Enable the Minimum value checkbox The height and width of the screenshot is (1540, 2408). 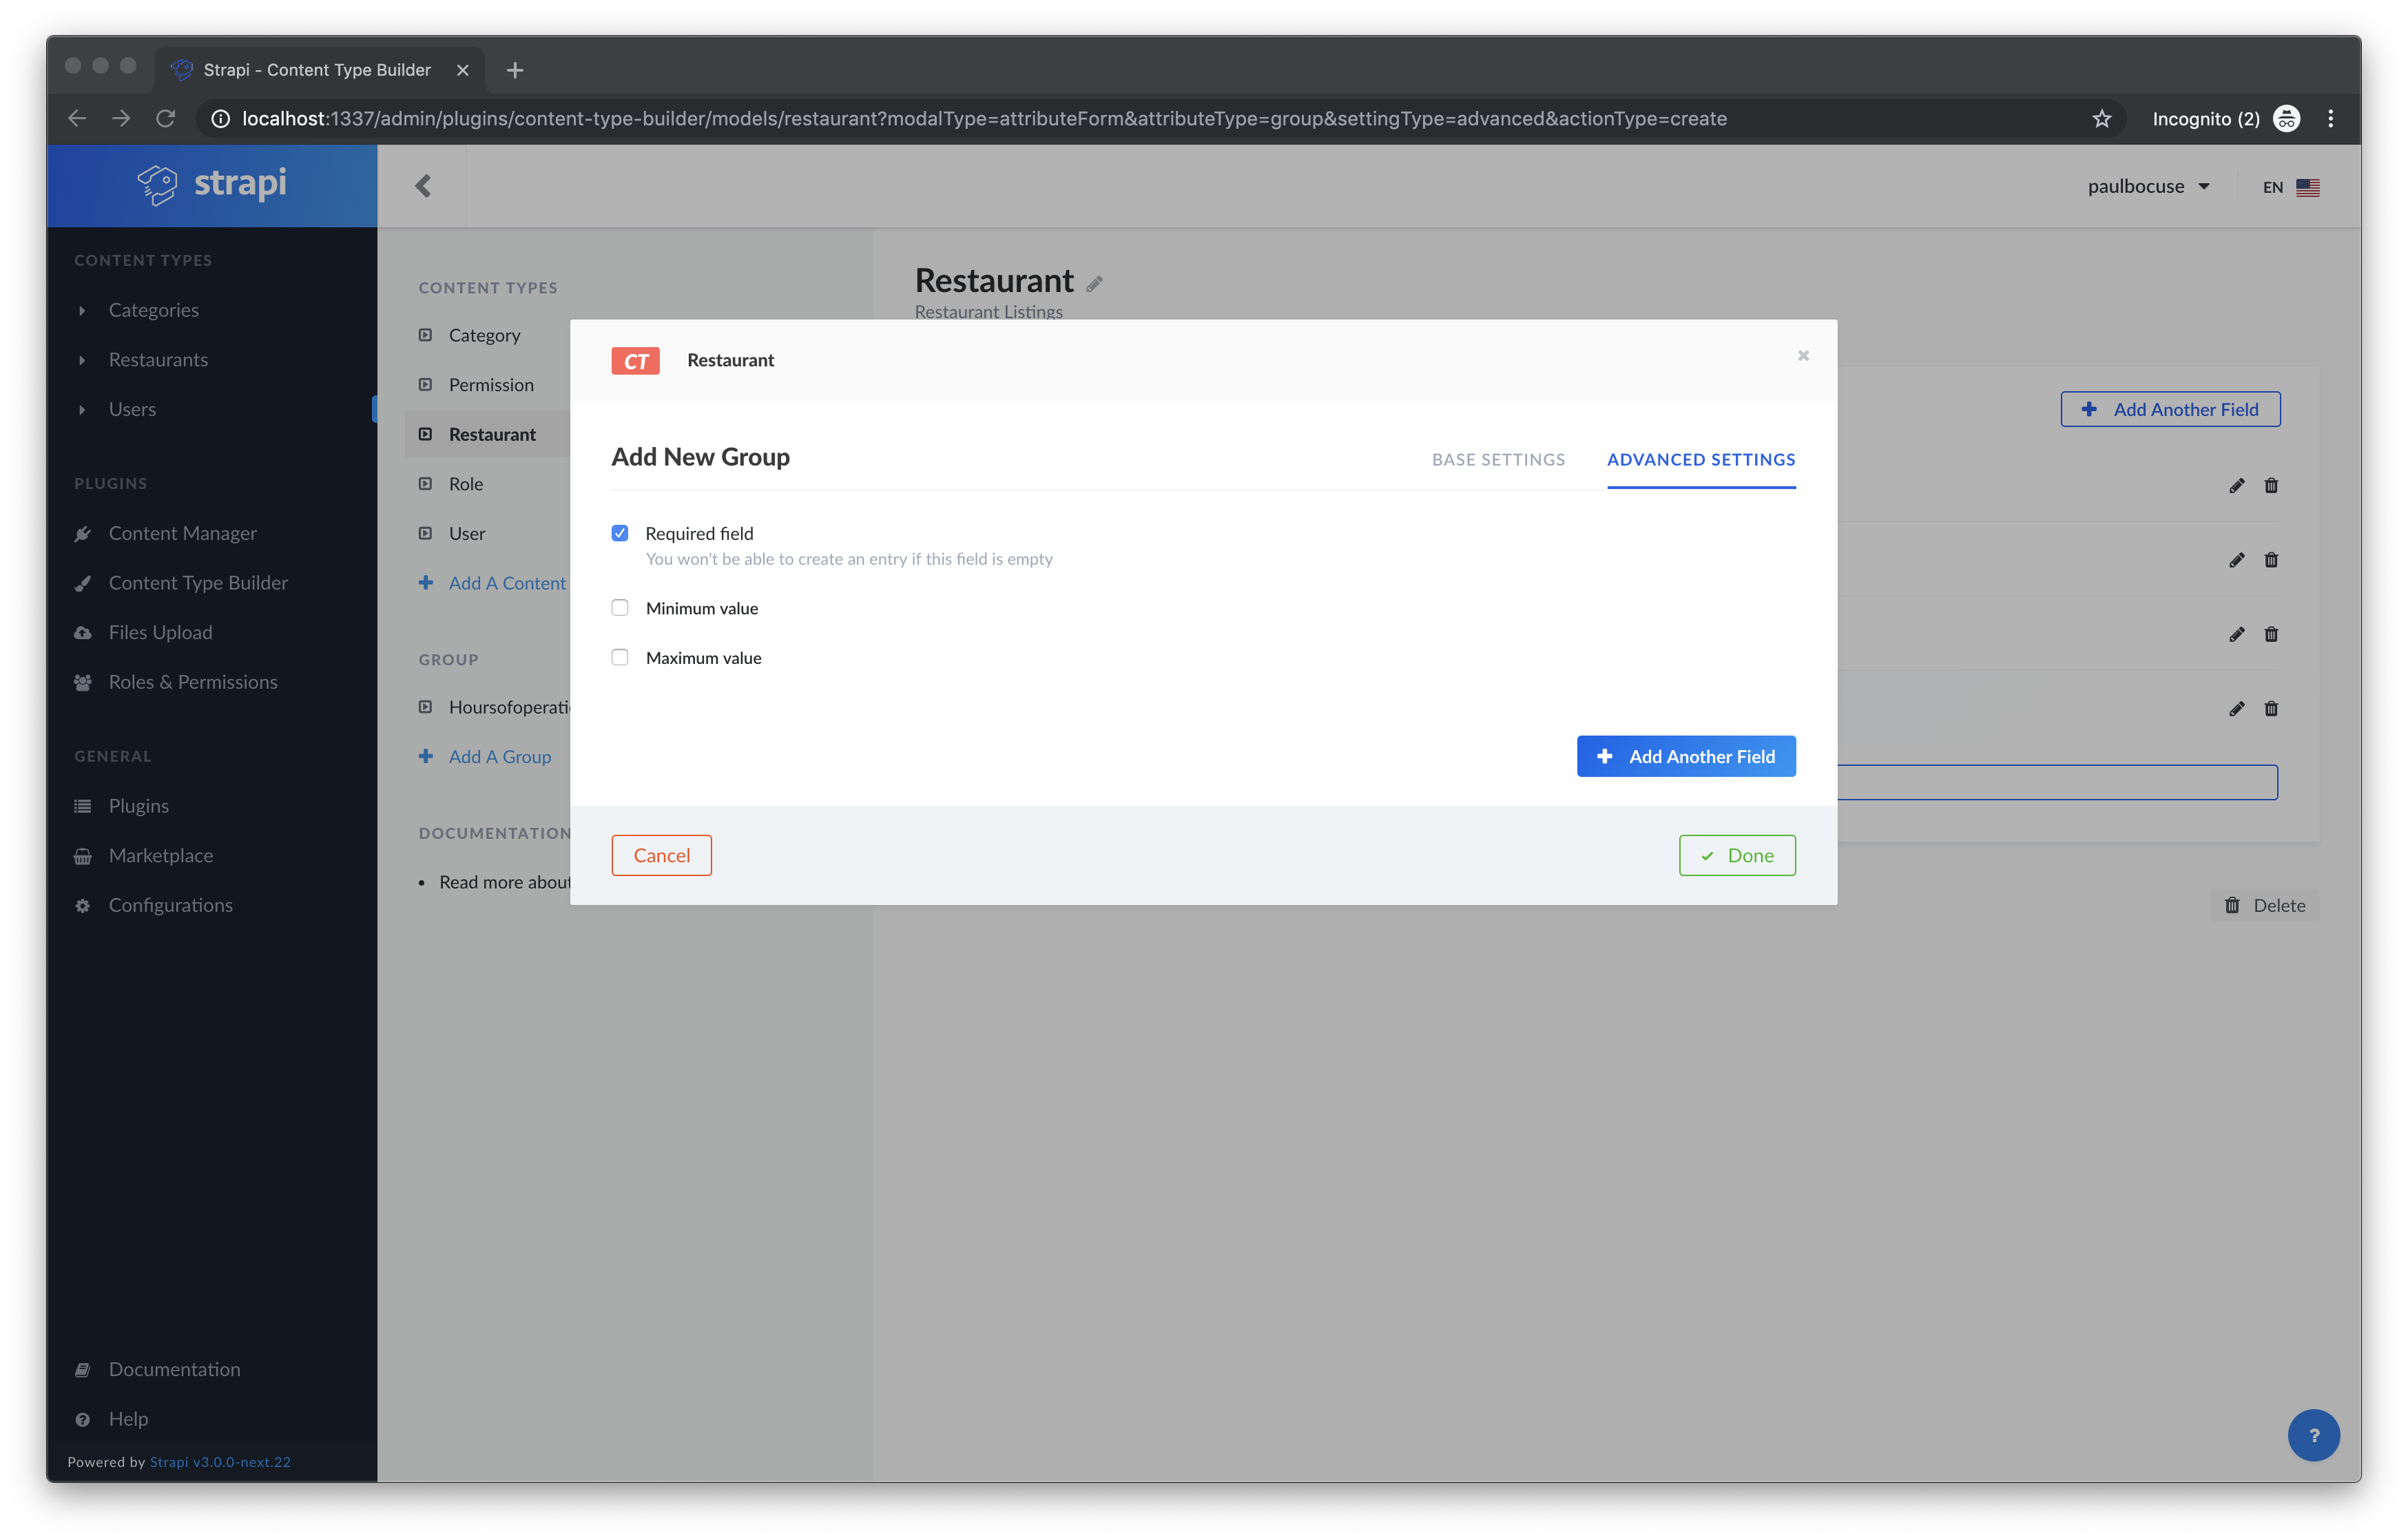click(x=620, y=608)
